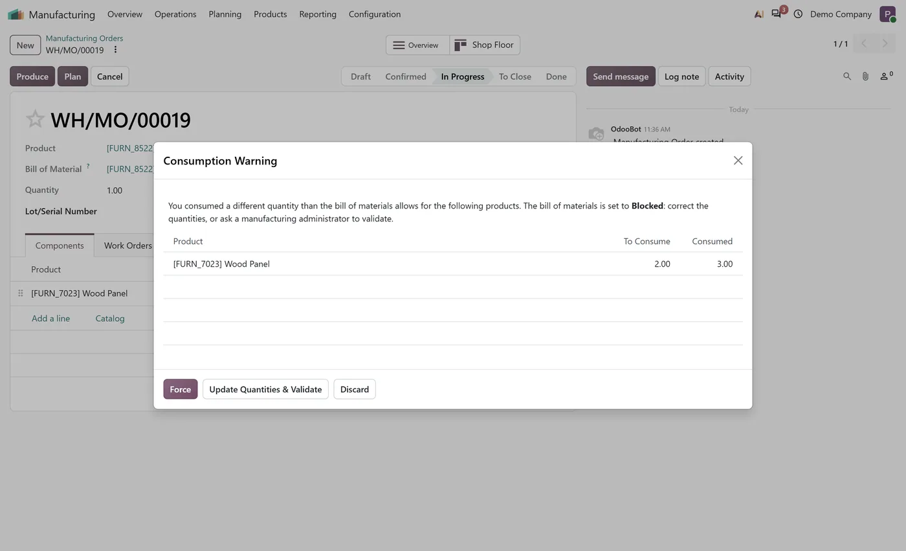Select the Draft status stage
906x551 pixels.
click(360, 76)
